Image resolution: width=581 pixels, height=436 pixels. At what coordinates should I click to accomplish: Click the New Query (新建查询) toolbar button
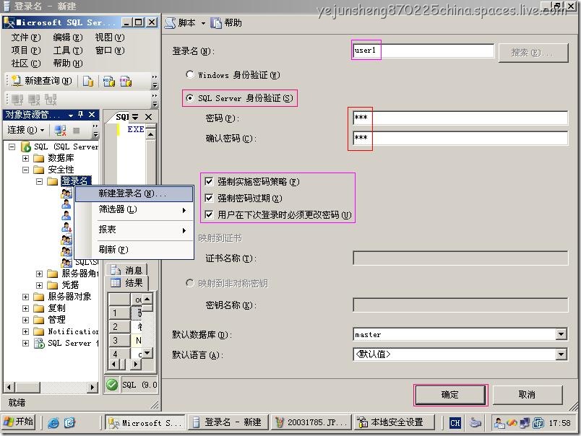pos(41,81)
